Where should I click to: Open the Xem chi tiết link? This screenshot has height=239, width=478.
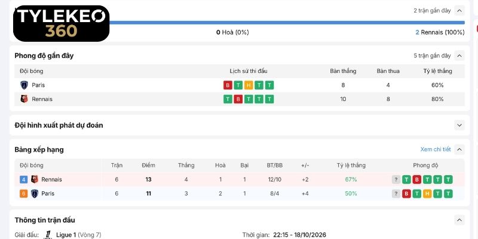436,149
